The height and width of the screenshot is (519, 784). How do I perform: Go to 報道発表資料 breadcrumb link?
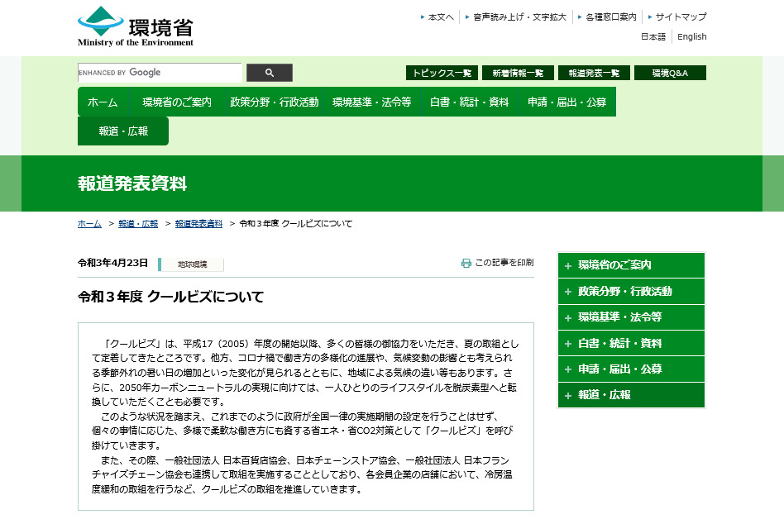click(x=198, y=224)
